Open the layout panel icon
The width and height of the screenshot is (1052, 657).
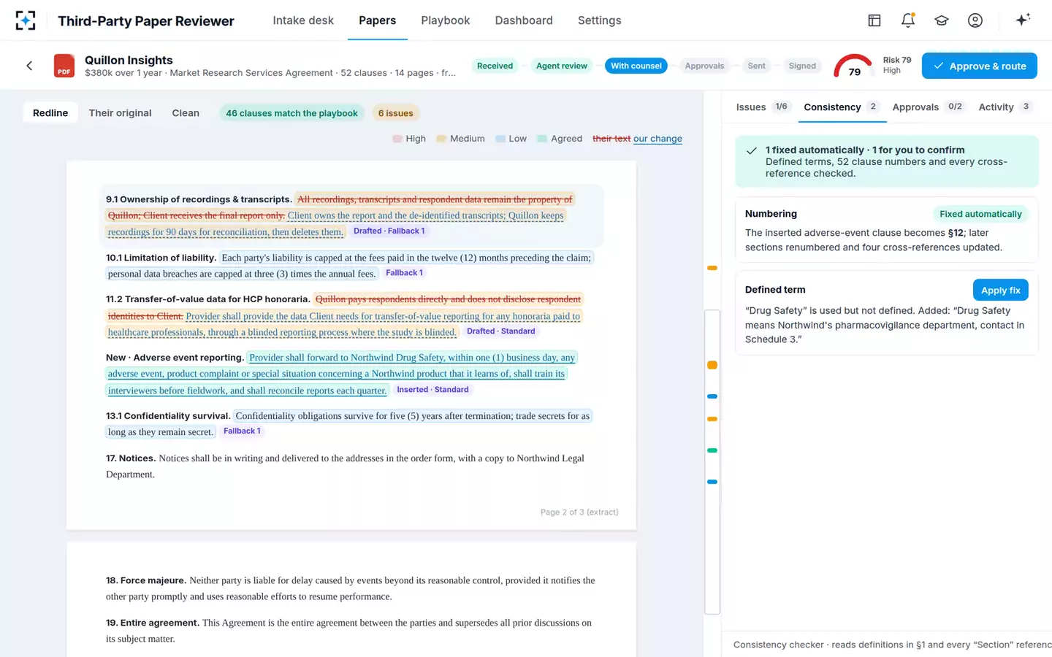pyautogui.click(x=874, y=20)
